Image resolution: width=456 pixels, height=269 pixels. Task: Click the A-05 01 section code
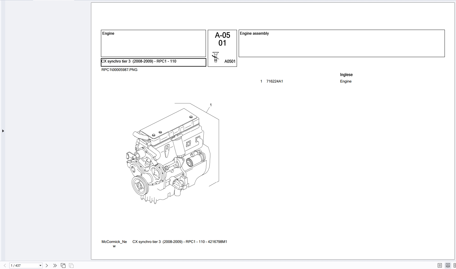(222, 39)
